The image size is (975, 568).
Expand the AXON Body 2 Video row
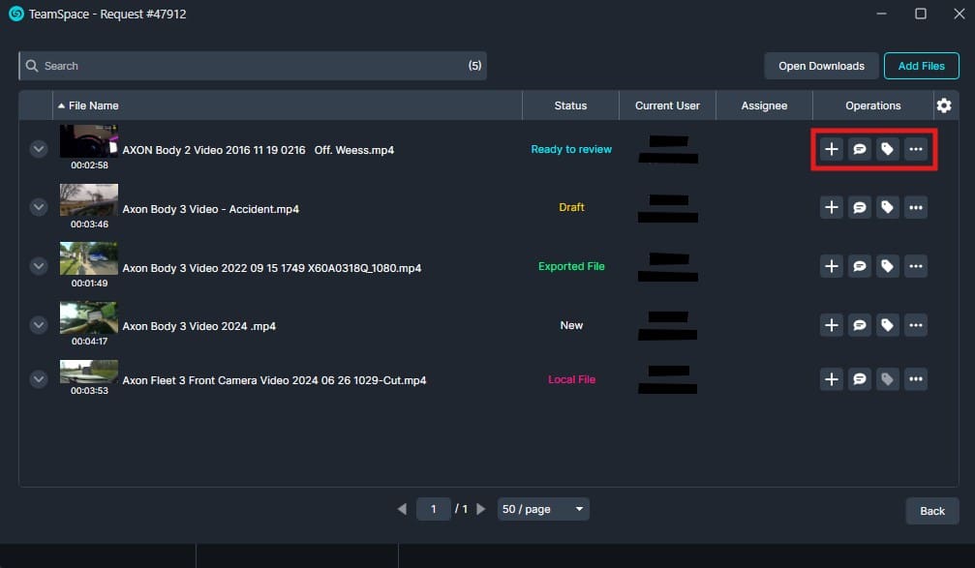point(39,149)
